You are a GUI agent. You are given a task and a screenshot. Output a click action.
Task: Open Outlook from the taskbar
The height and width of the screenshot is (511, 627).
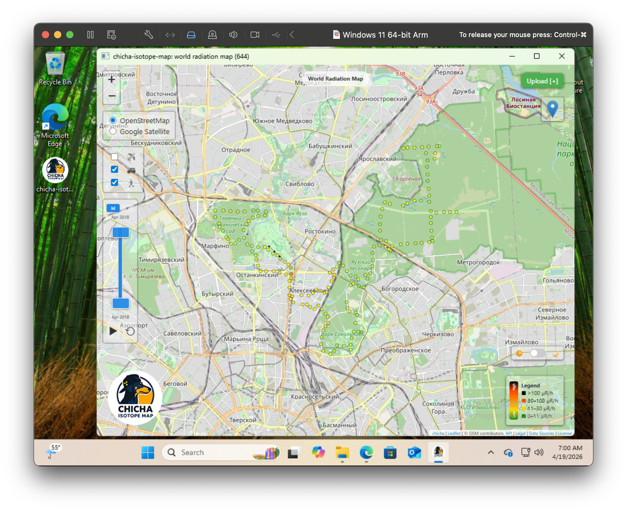pyautogui.click(x=414, y=452)
